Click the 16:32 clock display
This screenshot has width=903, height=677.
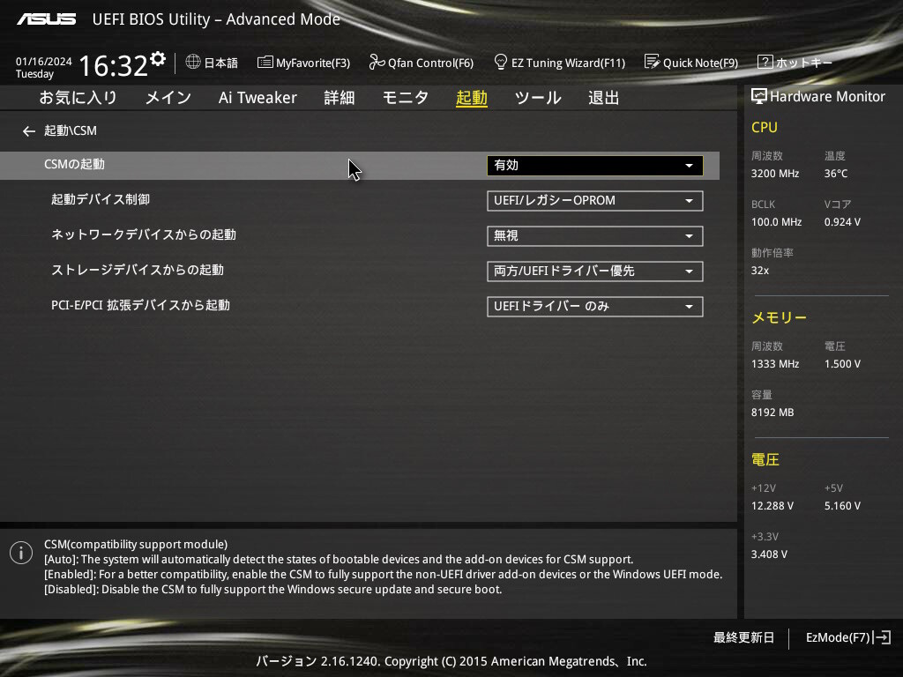[113, 65]
